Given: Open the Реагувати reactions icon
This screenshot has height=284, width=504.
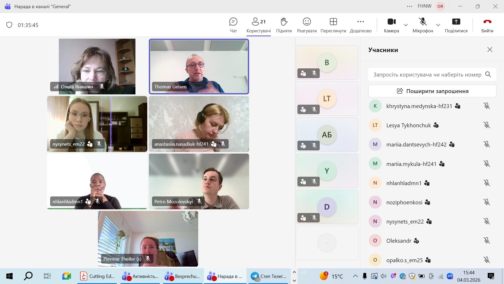Looking at the screenshot, I should [307, 22].
